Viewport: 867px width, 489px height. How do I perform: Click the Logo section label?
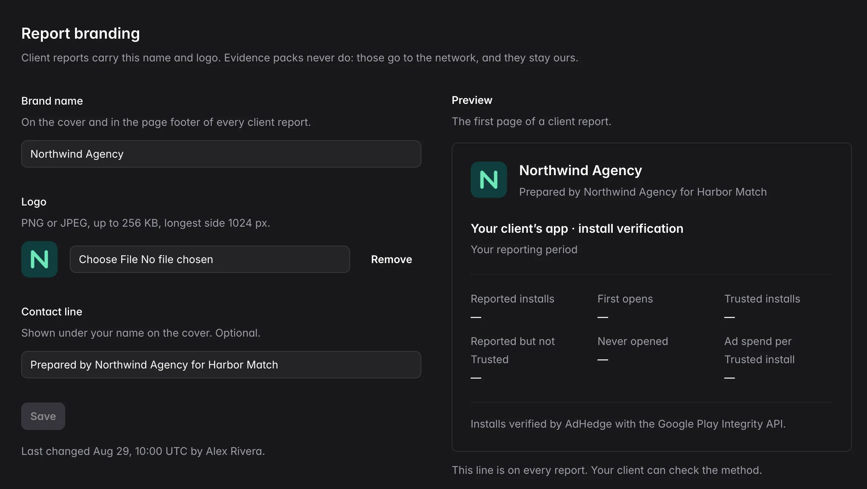34,202
